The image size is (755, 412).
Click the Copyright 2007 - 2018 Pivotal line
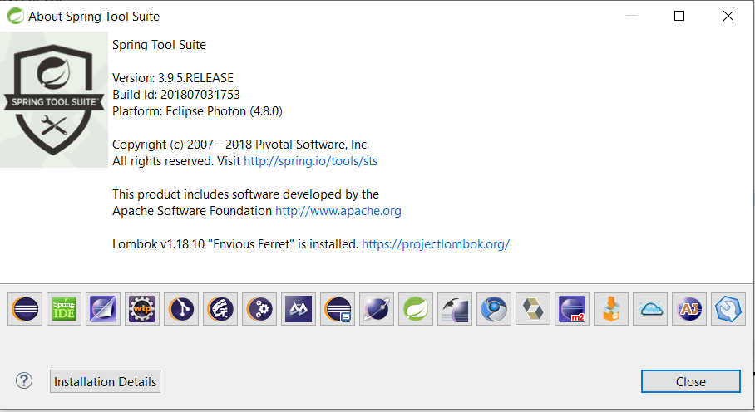click(241, 145)
